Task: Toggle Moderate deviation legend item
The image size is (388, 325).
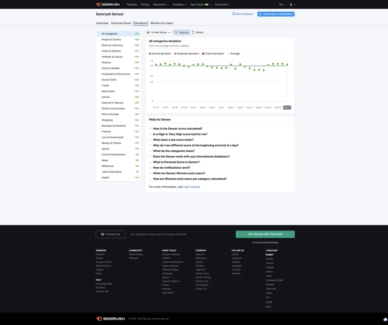Action: 186,53
